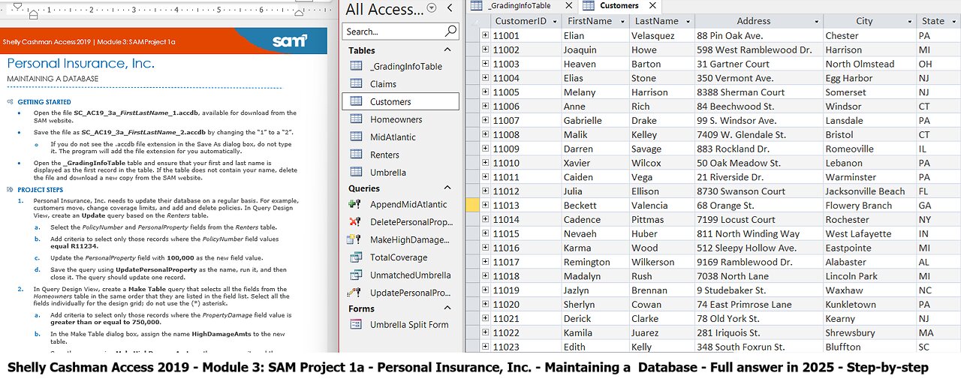Click the TotalCoverage query icon
Image resolution: width=961 pixels, height=382 pixels.
tap(355, 257)
